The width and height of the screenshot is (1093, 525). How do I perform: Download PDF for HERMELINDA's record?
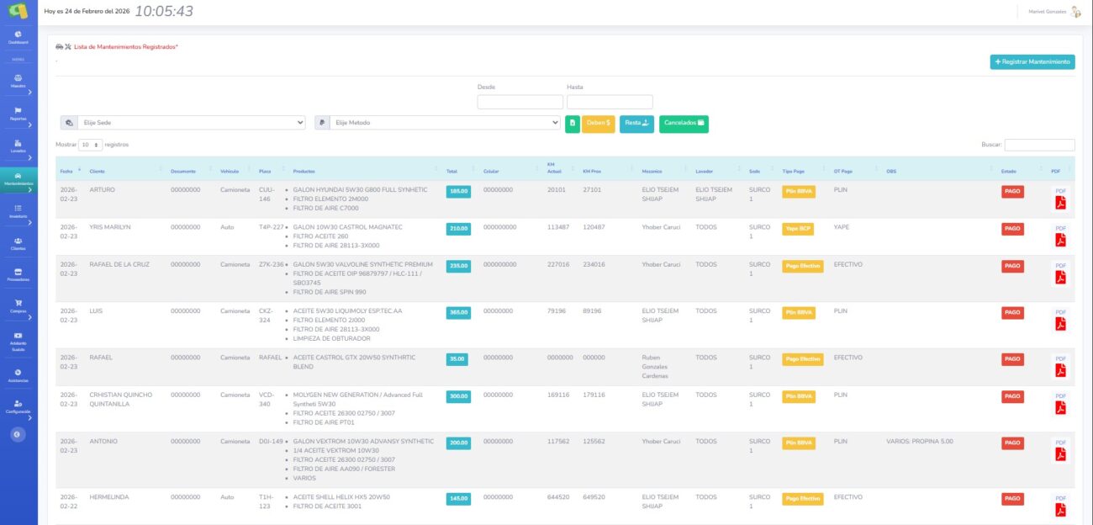click(1060, 511)
